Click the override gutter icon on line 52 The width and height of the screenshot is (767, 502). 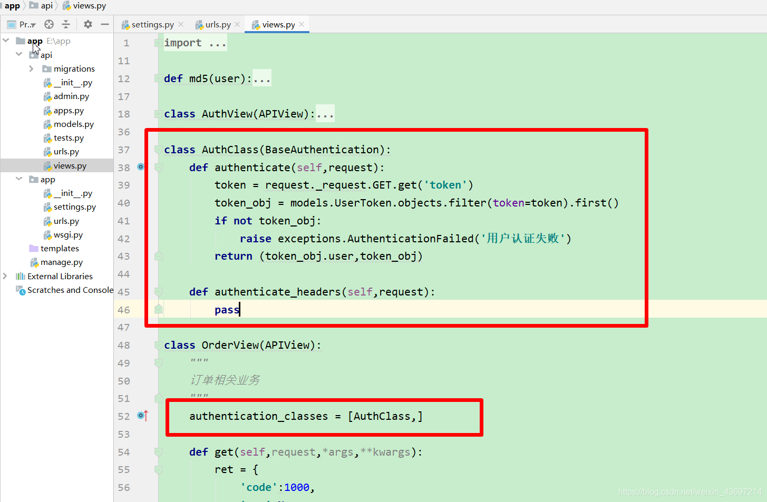pyautogui.click(x=142, y=416)
